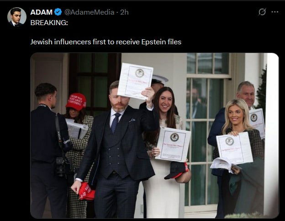Click the black cap held at waist

(176, 170)
